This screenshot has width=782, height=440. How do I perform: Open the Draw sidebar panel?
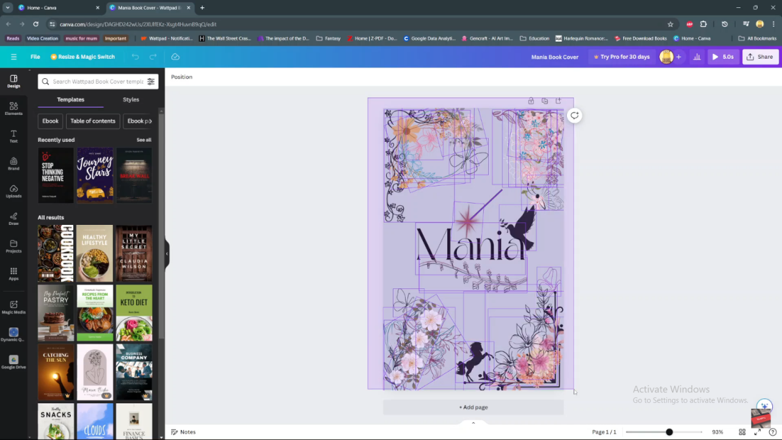pyautogui.click(x=13, y=219)
